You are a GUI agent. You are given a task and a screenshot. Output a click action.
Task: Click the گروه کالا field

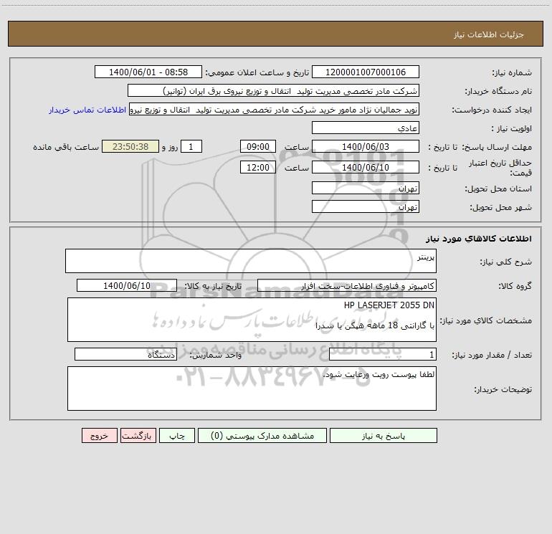click(x=347, y=285)
